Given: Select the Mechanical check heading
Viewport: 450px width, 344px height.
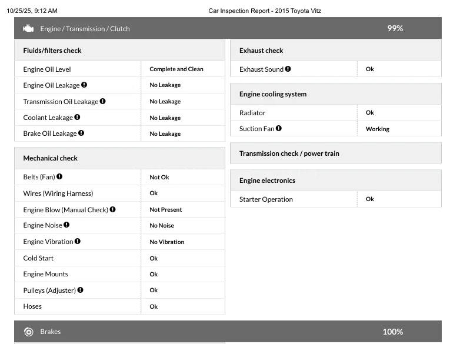Looking at the screenshot, I should (51, 158).
